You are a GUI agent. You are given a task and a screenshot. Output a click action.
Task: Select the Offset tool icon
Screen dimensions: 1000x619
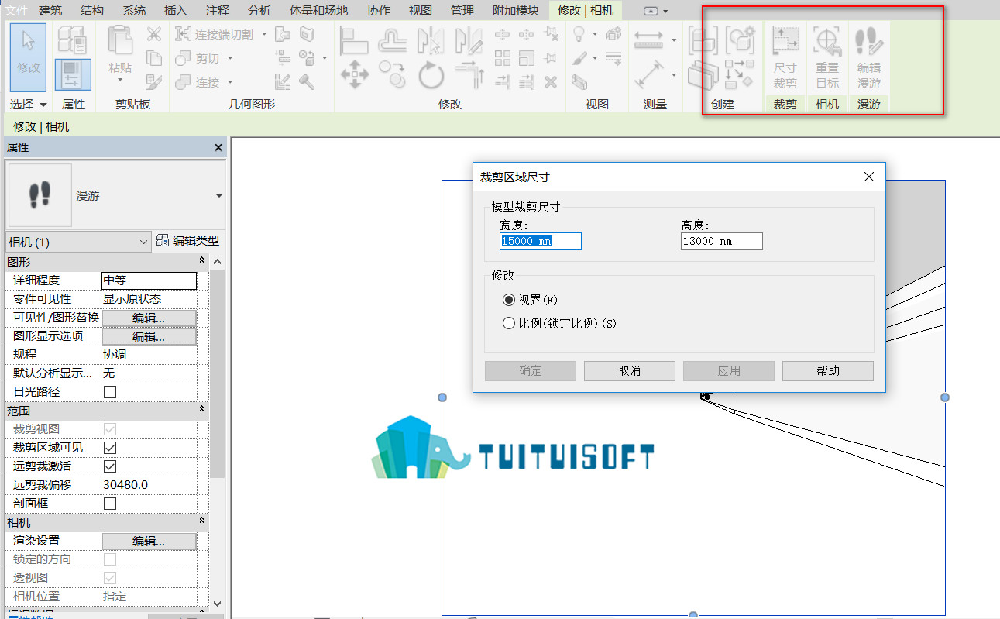[x=393, y=39]
